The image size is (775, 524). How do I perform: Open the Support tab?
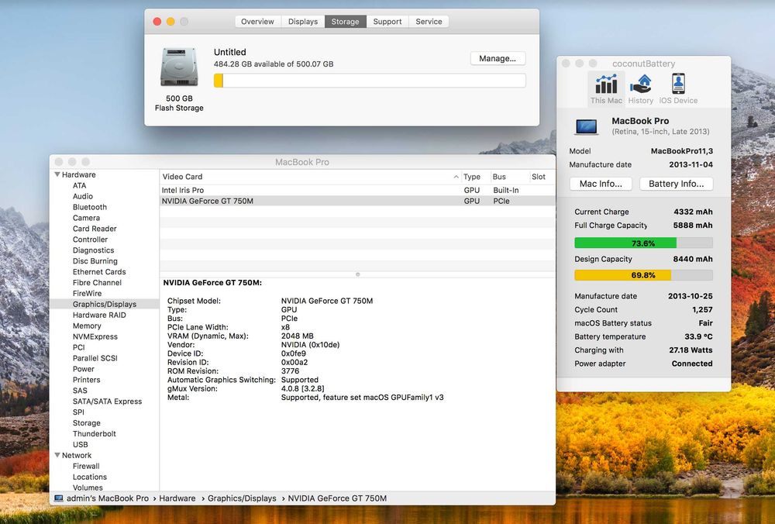pyautogui.click(x=387, y=21)
